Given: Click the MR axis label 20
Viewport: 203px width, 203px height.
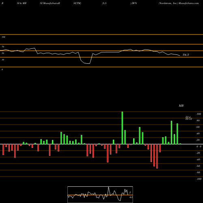Looking at the screenshot, I should [198, 140].
